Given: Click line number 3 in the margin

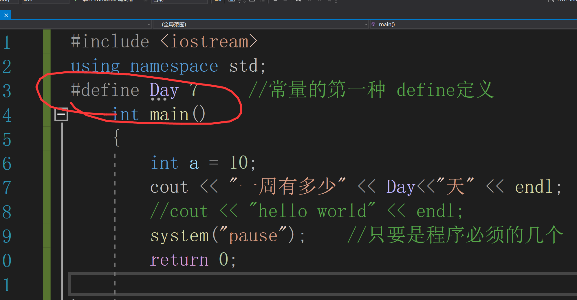Looking at the screenshot, I should pos(7,91).
